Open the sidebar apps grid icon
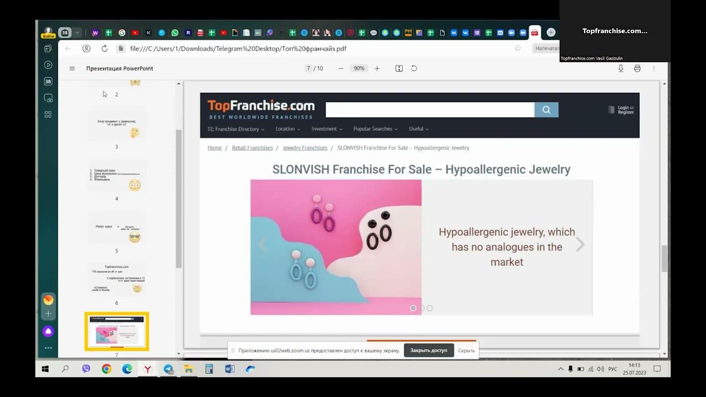Image resolution: width=706 pixels, height=397 pixels. pyautogui.click(x=48, y=114)
